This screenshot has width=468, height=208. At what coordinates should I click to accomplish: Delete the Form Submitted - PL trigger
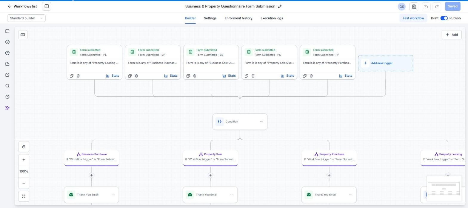78,76
